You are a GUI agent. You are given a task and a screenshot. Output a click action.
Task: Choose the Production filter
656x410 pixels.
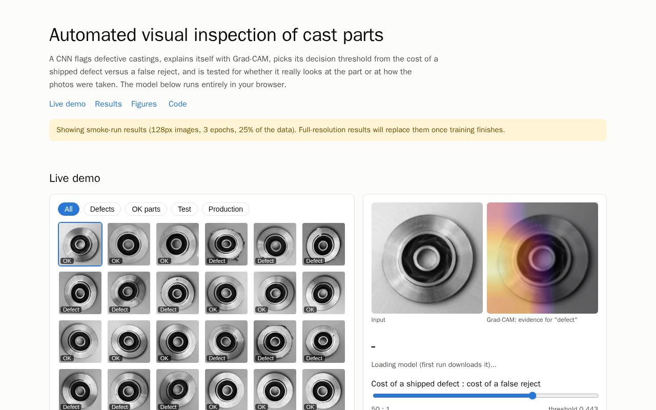[225, 209]
